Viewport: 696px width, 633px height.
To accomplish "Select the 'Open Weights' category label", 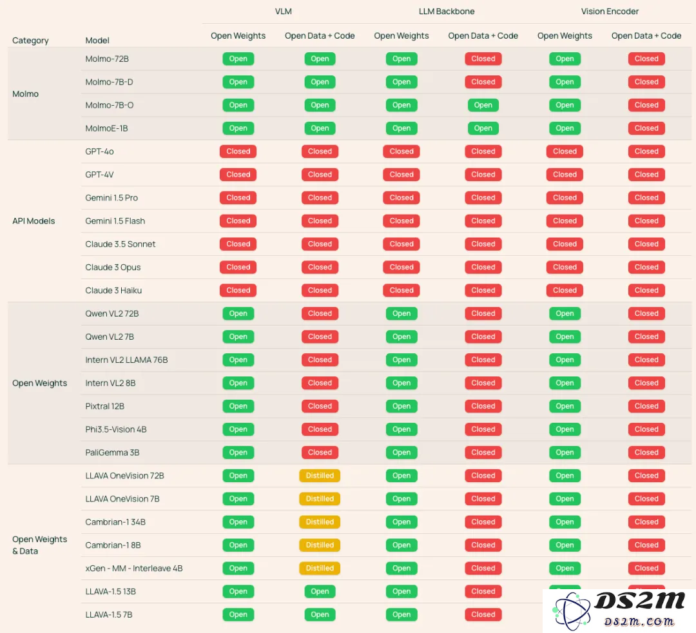I will 39,383.
